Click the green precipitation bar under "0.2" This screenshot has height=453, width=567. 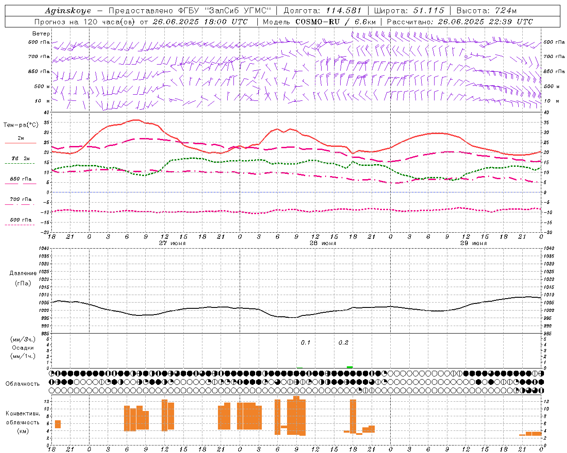coord(350,367)
